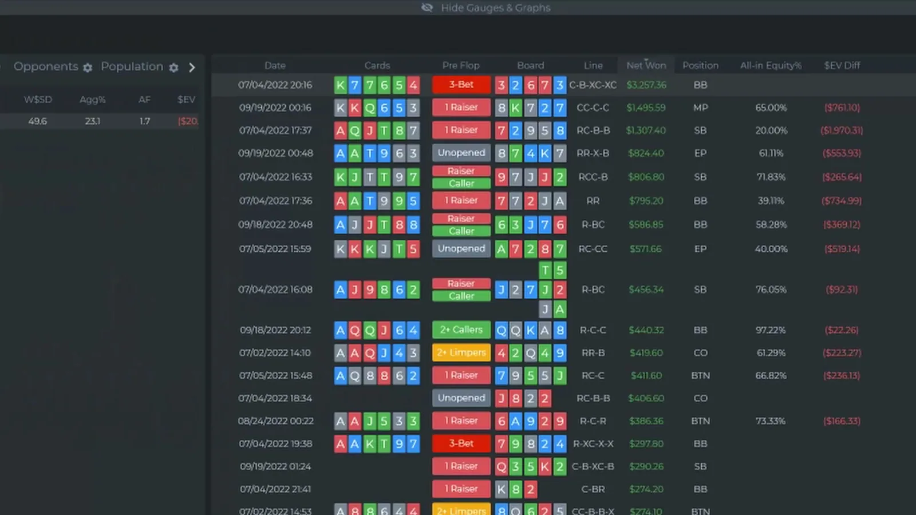This screenshot has width=916, height=515.
Task: Click the Unopened tag in the 09/19/2022 00:48 row
Action: click(x=461, y=153)
